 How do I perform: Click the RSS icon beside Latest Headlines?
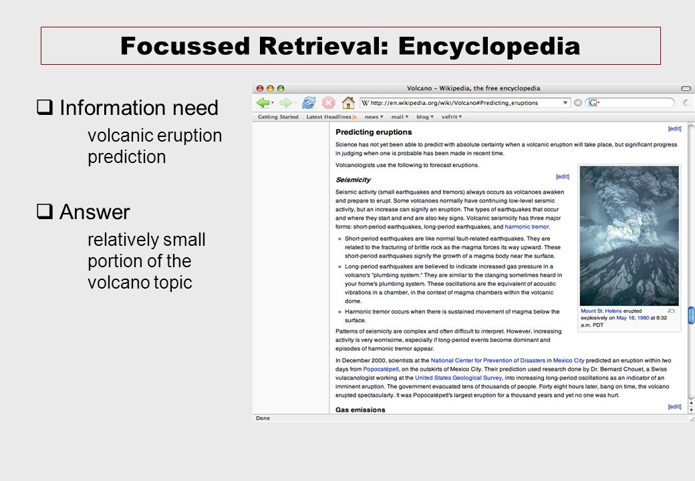coord(355,117)
